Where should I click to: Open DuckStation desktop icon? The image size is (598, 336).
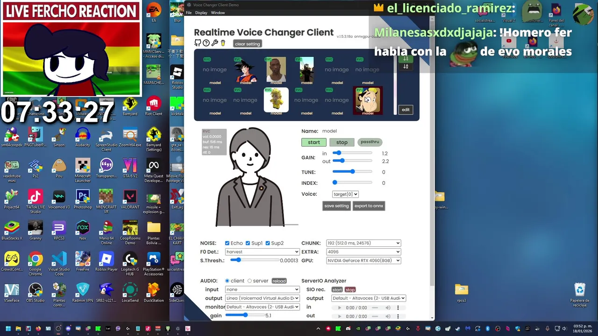(154, 293)
